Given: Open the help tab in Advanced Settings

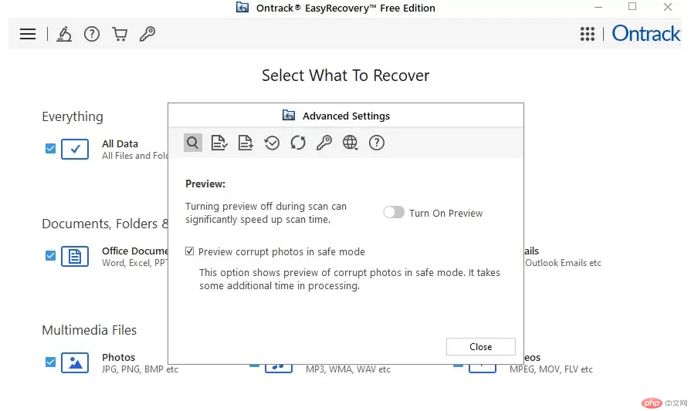Looking at the screenshot, I should click(x=377, y=143).
